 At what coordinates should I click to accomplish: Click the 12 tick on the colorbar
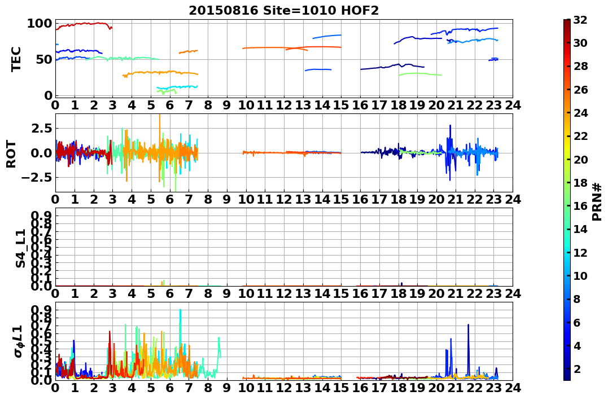tap(580, 252)
